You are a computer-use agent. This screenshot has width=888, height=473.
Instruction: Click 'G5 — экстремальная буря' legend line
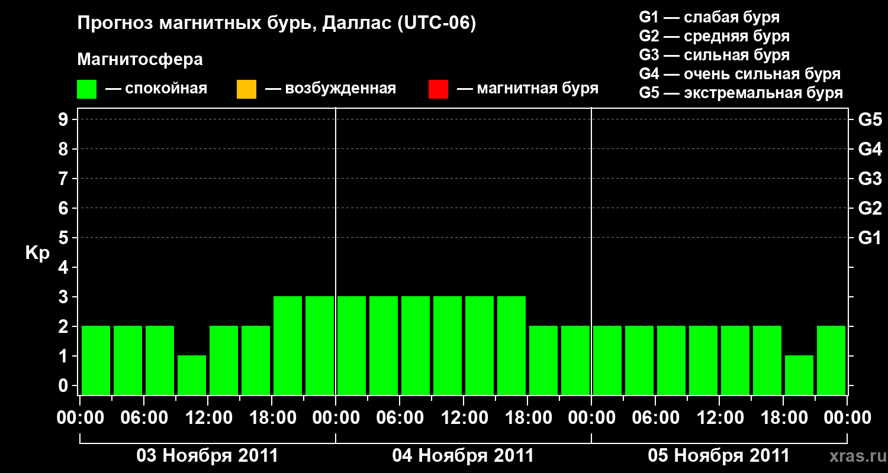[741, 93]
